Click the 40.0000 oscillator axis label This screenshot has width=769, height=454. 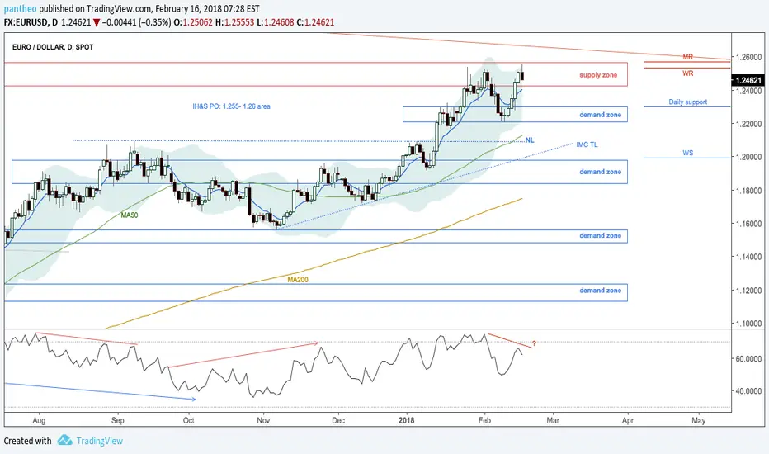click(748, 391)
